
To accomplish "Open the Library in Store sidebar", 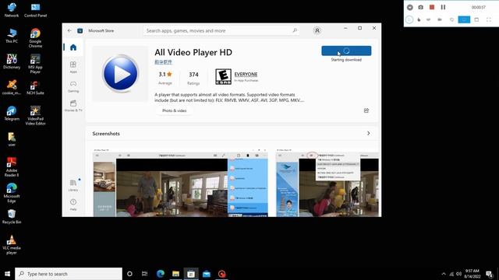I will [x=73, y=185].
